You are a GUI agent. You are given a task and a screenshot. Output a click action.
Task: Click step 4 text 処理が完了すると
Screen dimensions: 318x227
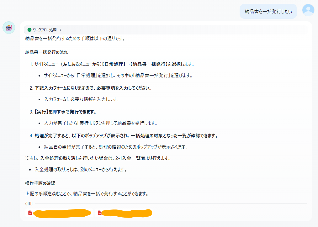point(126,135)
